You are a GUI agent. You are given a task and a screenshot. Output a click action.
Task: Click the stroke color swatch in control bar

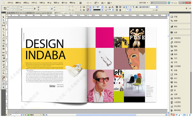[x=88, y=10]
